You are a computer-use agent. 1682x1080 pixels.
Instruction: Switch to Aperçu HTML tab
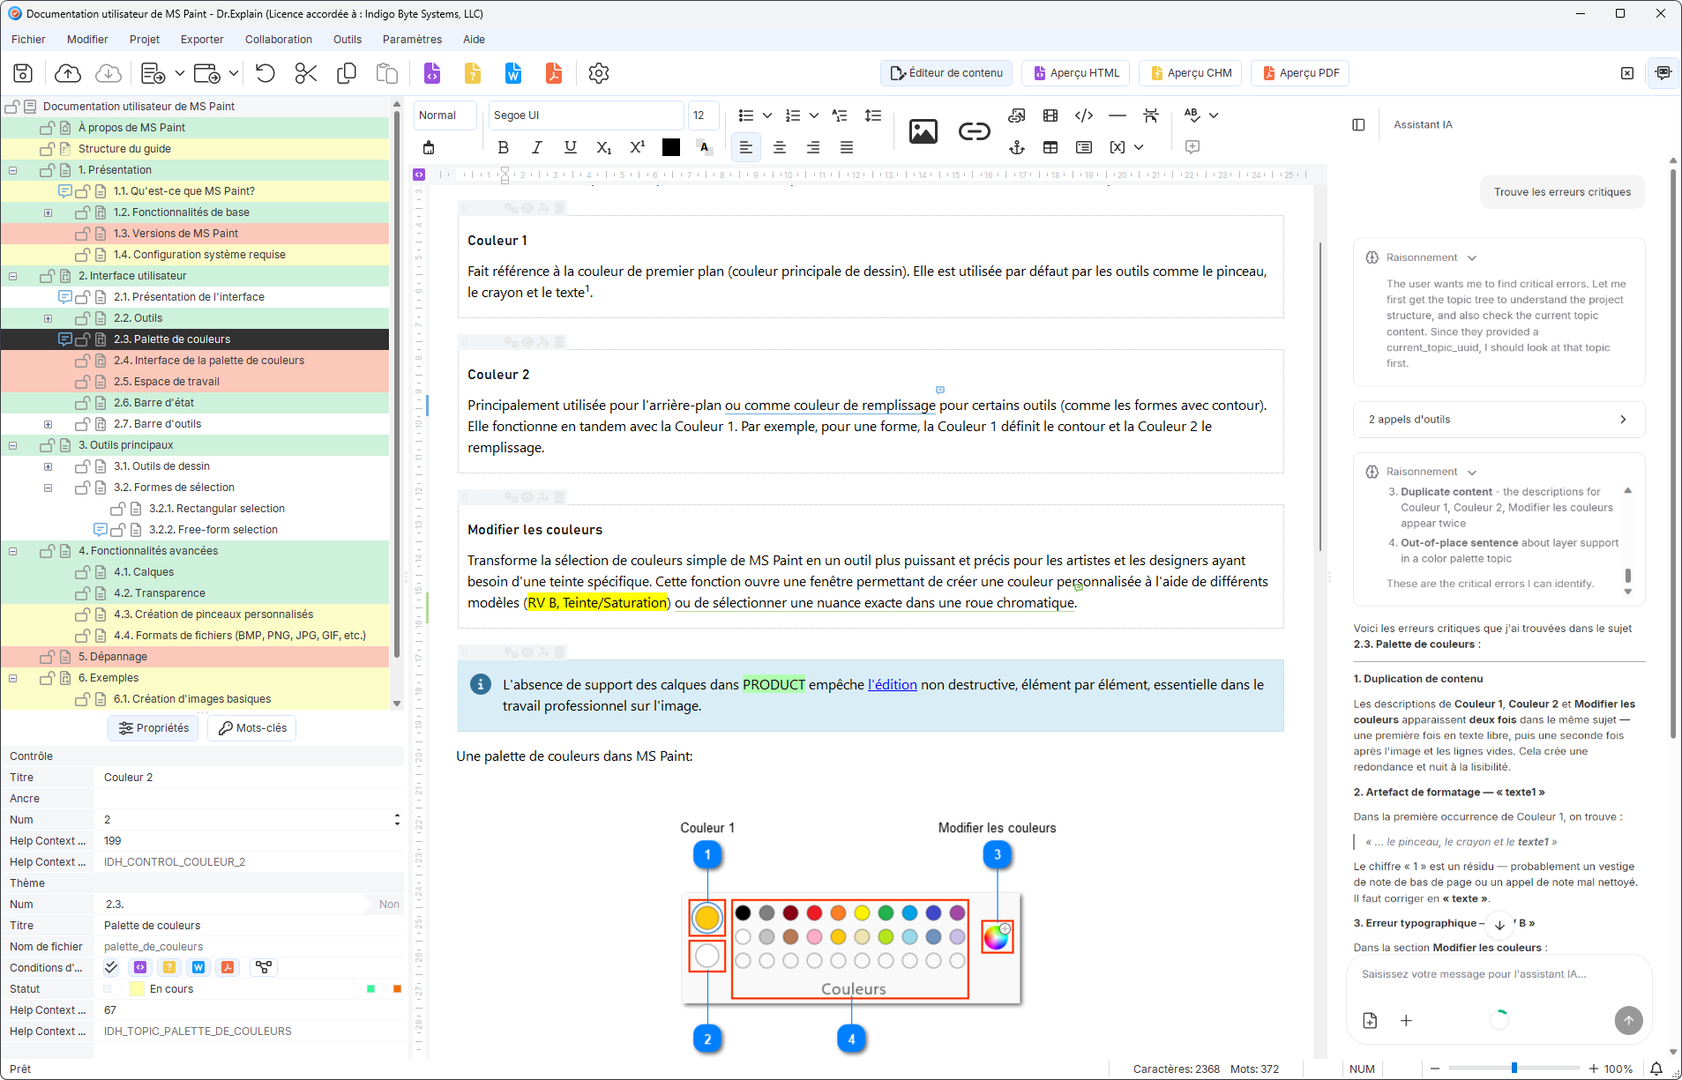tap(1076, 73)
